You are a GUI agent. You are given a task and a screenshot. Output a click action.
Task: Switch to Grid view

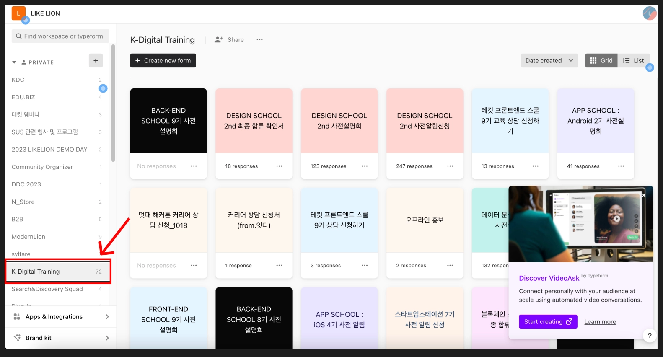pos(601,61)
